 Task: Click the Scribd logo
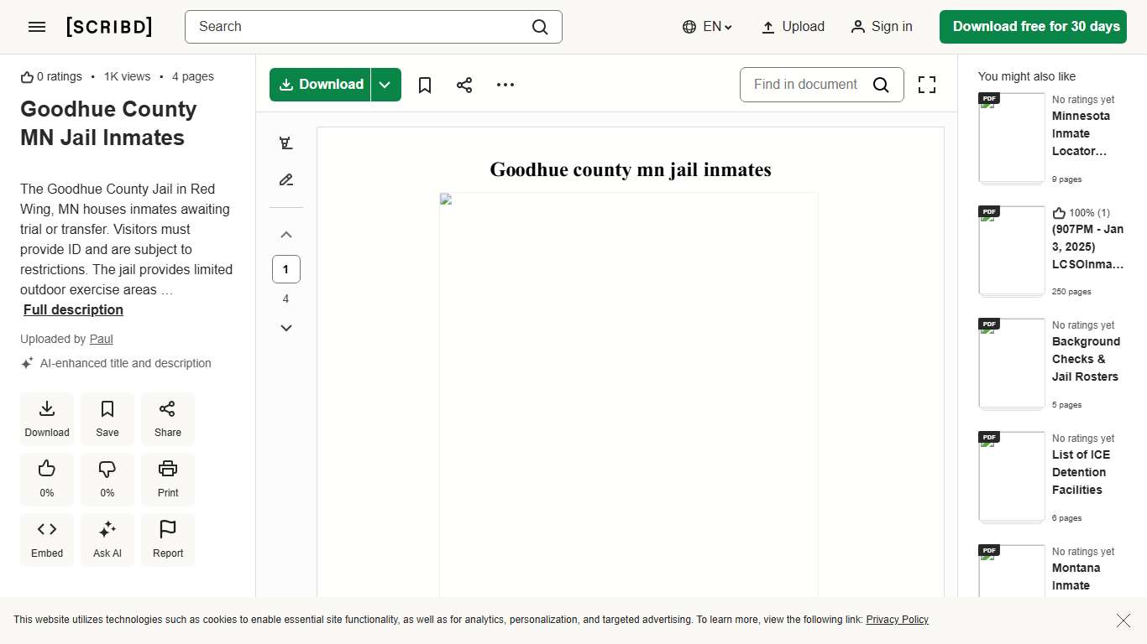coord(109,27)
